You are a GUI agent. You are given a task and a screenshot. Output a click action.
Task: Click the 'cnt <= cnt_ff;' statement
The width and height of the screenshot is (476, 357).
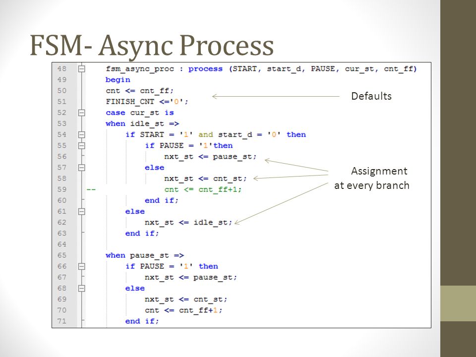(140, 91)
